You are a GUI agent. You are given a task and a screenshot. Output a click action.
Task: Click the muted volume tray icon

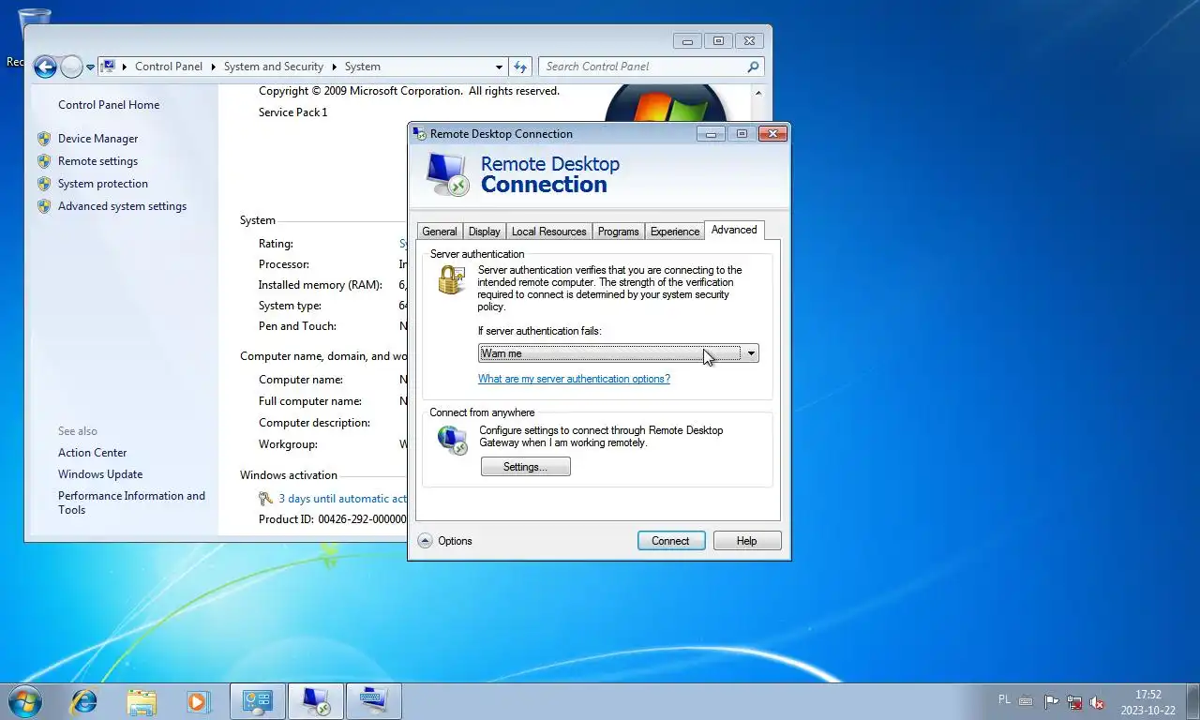click(x=1097, y=701)
